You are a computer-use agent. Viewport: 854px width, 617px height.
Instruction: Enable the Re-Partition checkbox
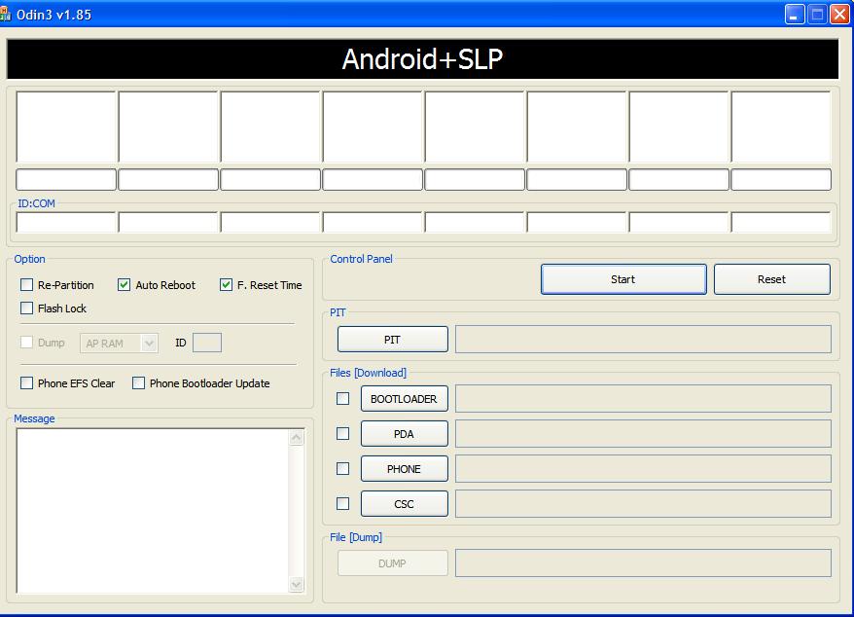pyautogui.click(x=26, y=284)
